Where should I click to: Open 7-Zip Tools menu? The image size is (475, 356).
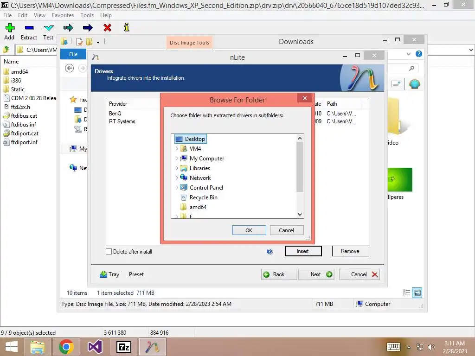(x=87, y=15)
